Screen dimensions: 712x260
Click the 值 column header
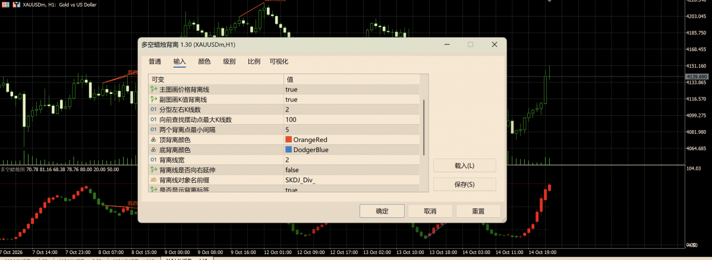pyautogui.click(x=351, y=80)
